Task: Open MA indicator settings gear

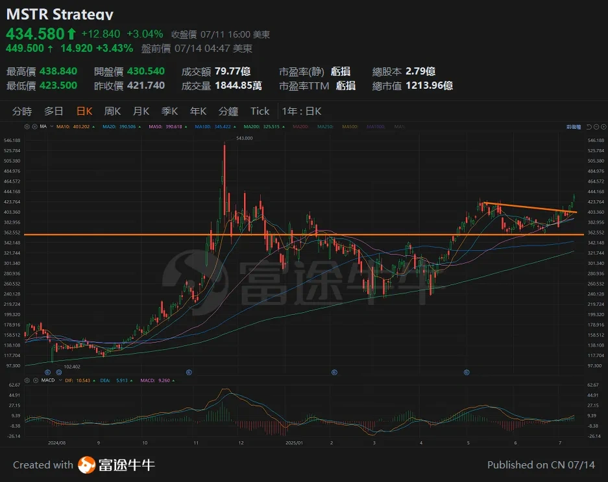Action: pos(27,126)
